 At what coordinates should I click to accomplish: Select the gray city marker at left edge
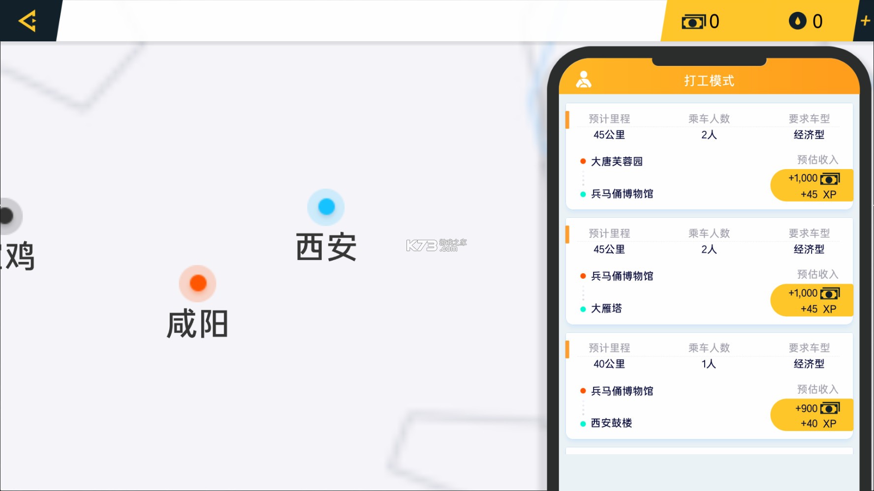pyautogui.click(x=7, y=216)
